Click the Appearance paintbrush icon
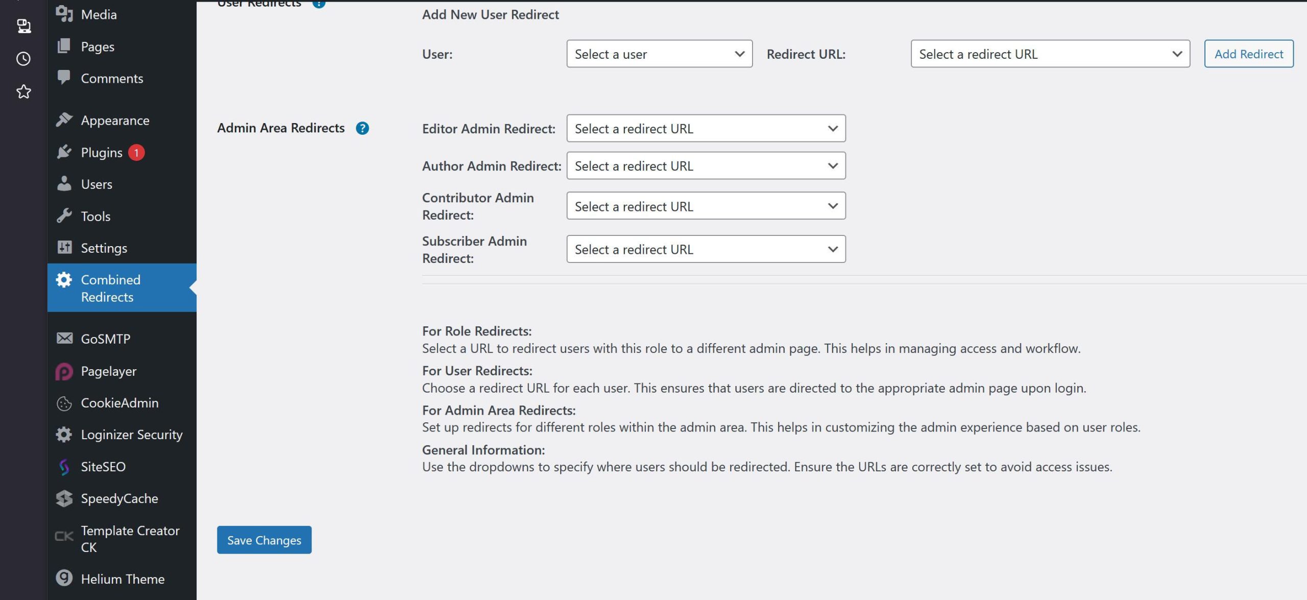Viewport: 1307px width, 600px height. (64, 120)
